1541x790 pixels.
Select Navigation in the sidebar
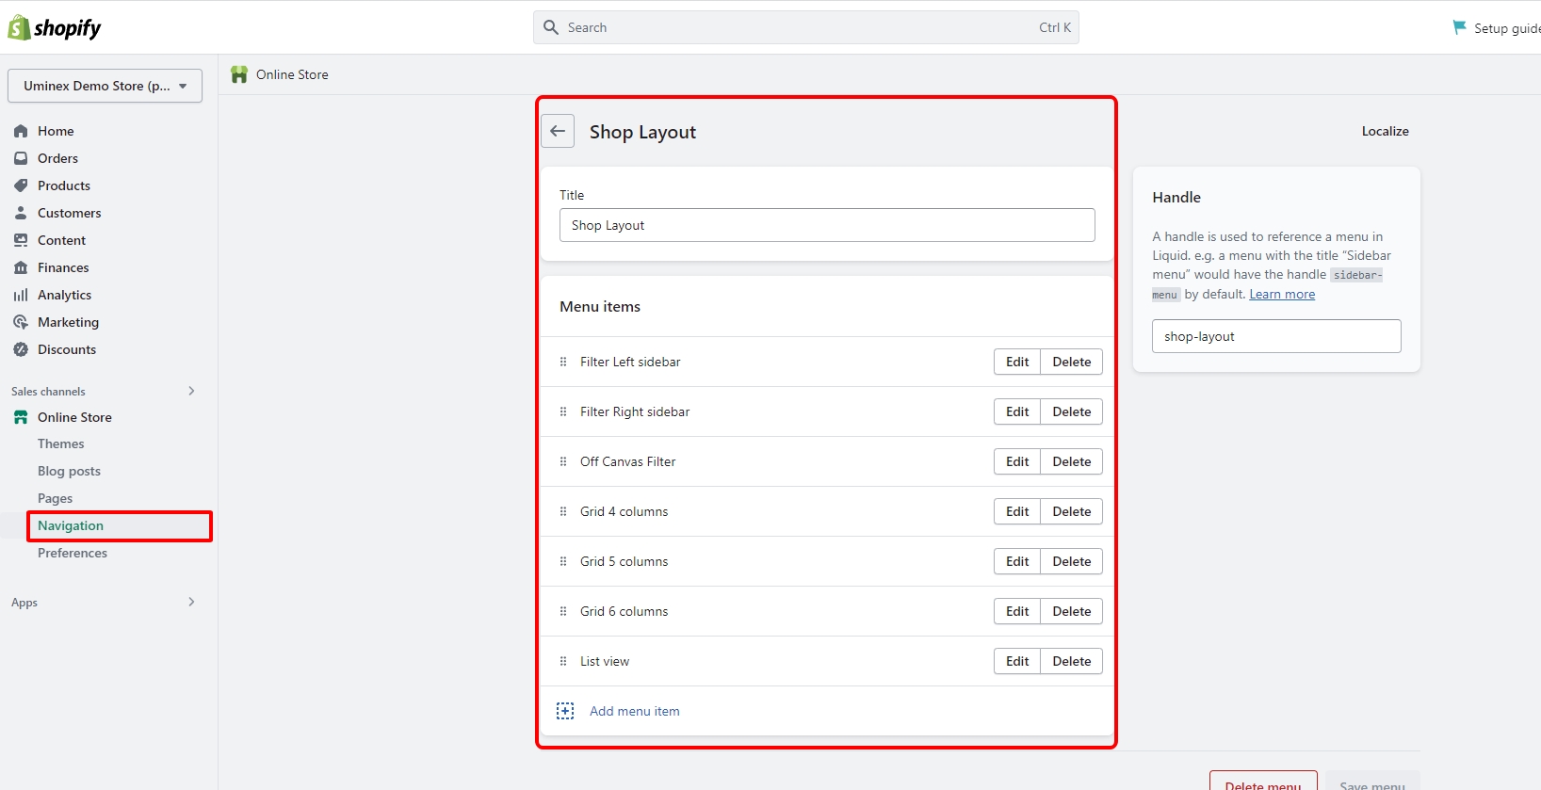tap(71, 525)
